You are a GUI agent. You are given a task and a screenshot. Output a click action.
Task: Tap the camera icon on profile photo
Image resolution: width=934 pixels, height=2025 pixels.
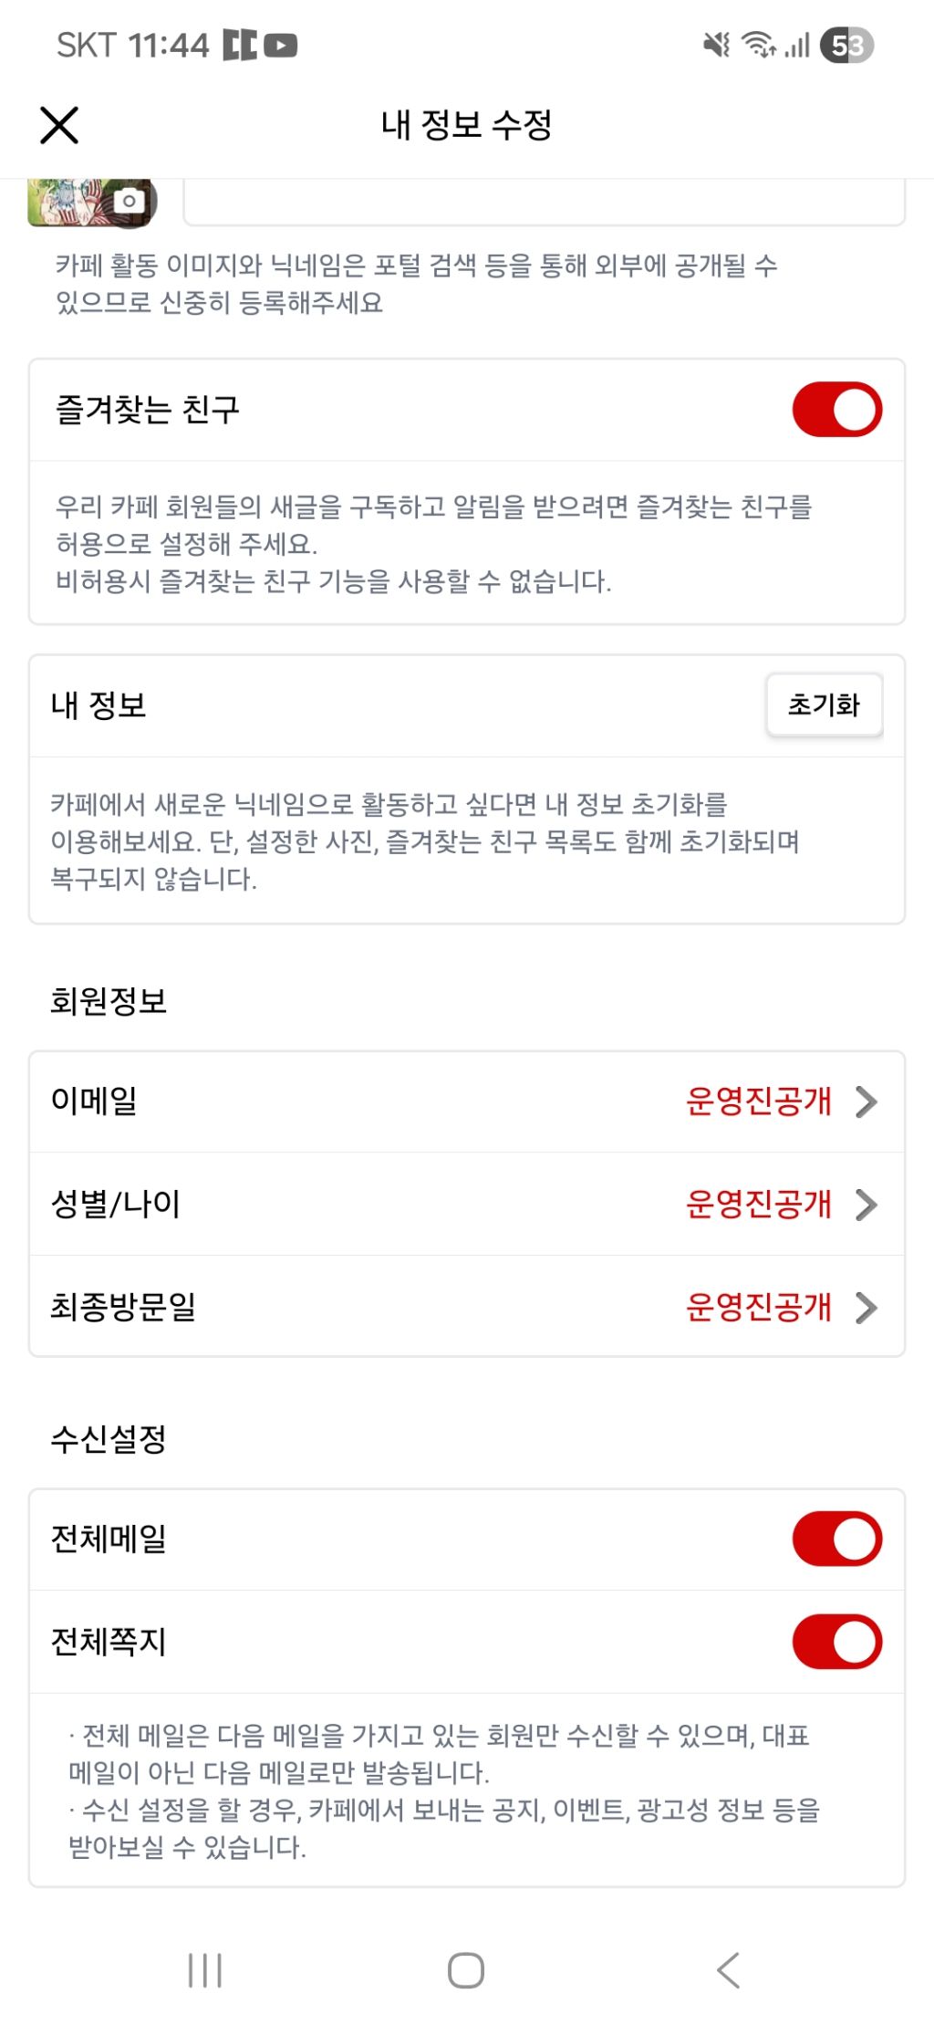point(130,200)
